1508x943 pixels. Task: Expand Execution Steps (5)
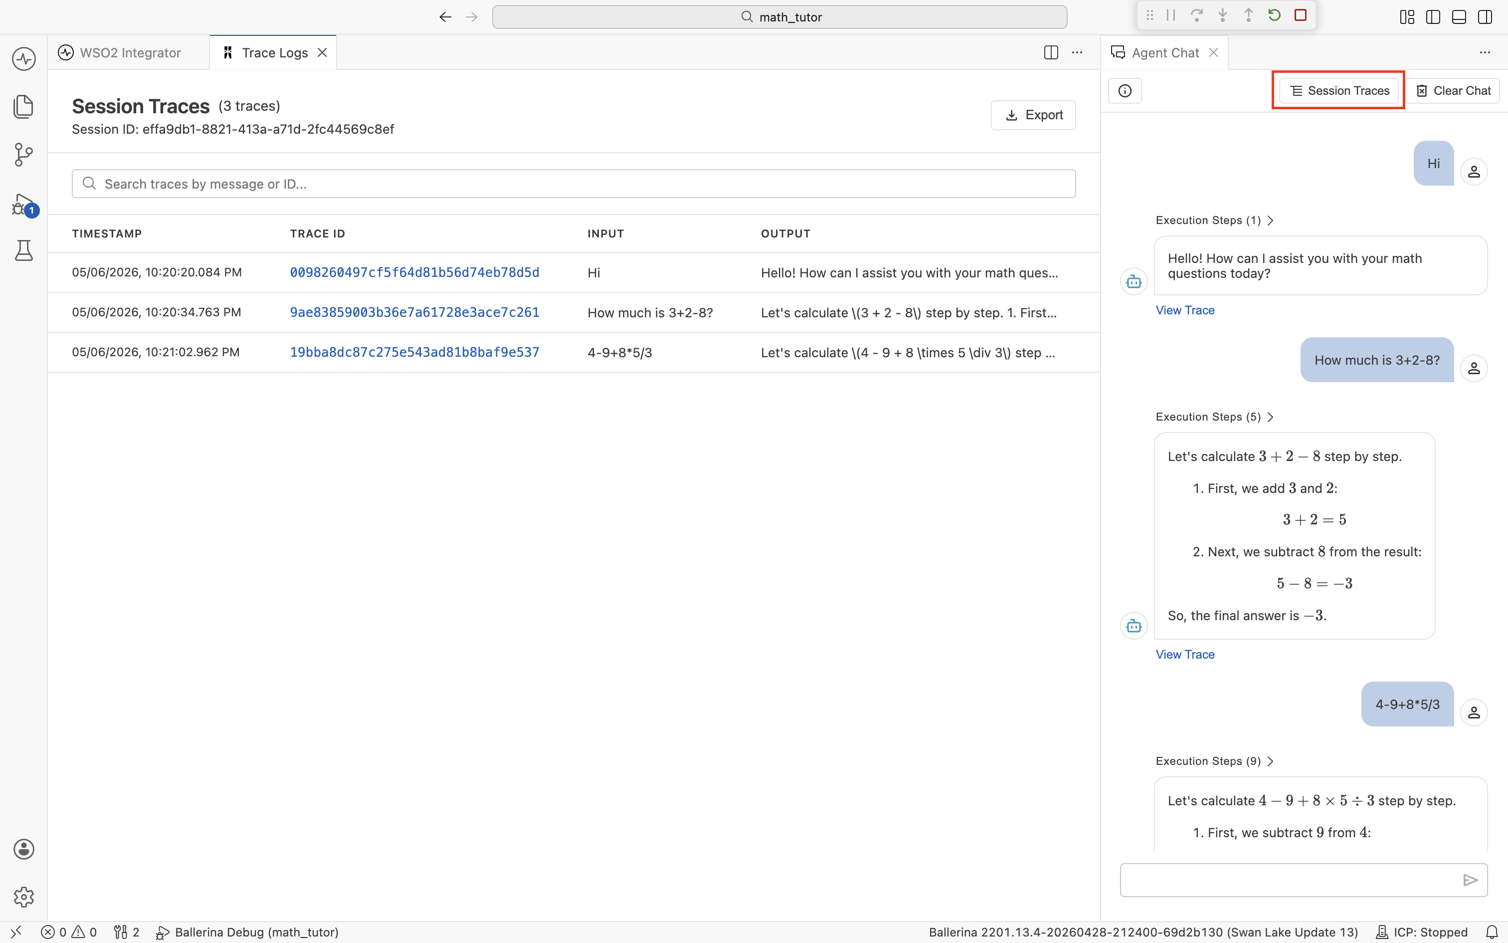coord(1214,417)
